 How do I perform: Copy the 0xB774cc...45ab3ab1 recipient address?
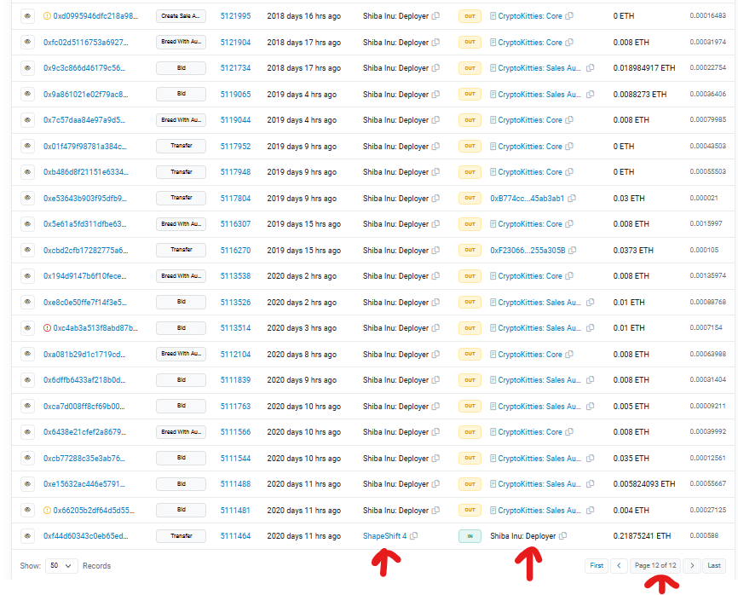572,199
